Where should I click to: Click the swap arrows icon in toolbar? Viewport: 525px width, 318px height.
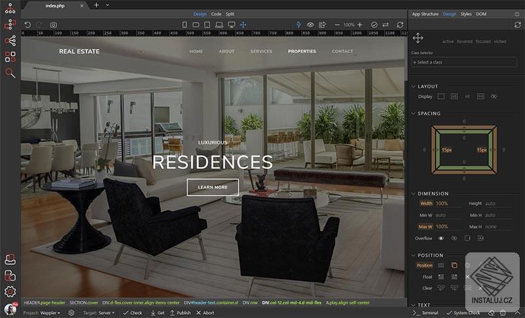click(386, 25)
